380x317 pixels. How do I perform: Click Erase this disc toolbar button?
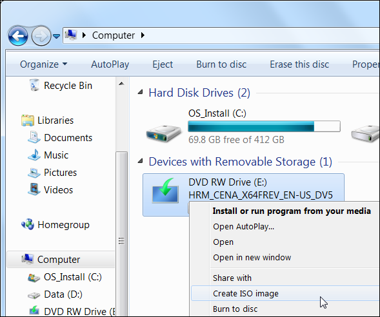299,64
